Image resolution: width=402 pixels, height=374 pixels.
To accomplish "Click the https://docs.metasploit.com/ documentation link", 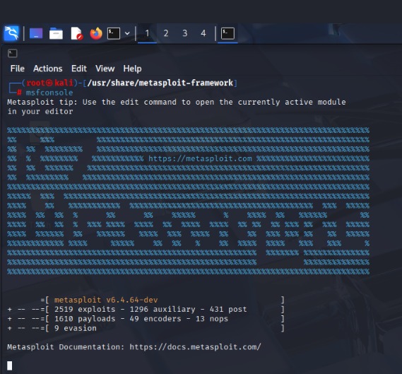I will click(x=196, y=347).
